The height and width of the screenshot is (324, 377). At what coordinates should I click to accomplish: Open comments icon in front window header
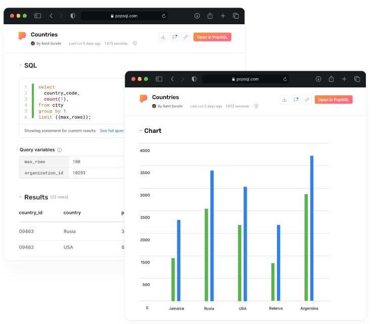tap(296, 100)
